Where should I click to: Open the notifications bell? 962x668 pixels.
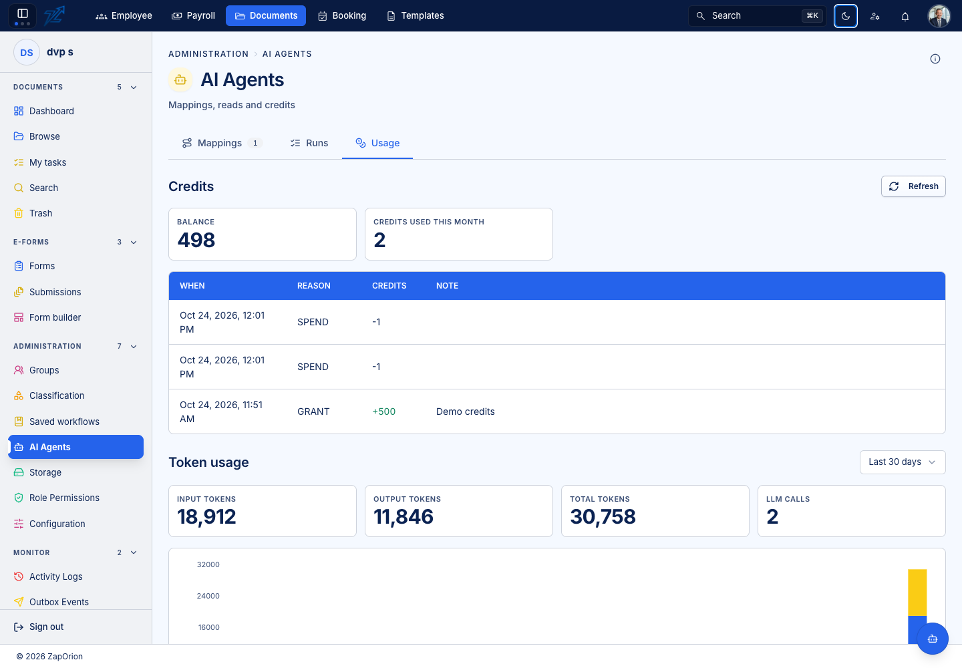pyautogui.click(x=905, y=16)
